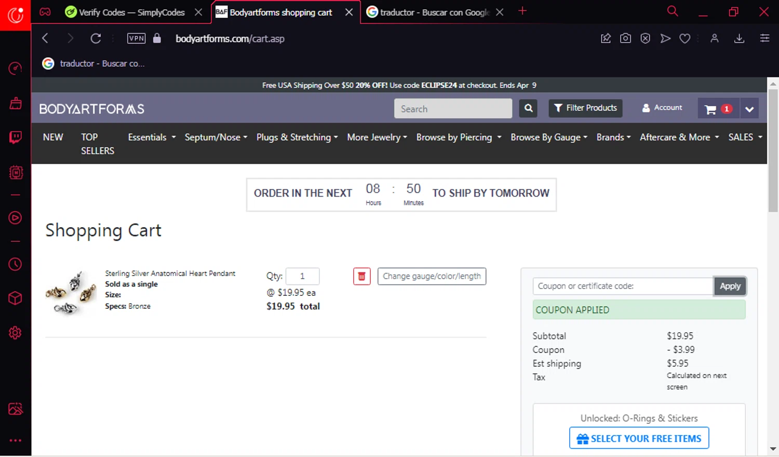Open the Downloads toolbar icon
This screenshot has height=457, width=779.
click(x=739, y=38)
